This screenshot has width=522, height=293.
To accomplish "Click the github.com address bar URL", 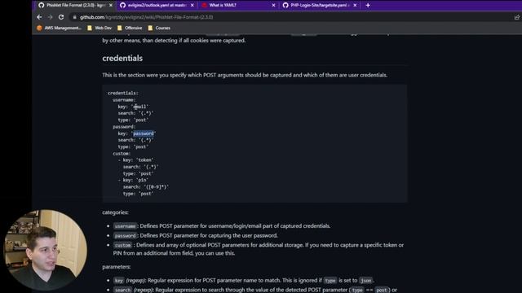I will [147, 17].
